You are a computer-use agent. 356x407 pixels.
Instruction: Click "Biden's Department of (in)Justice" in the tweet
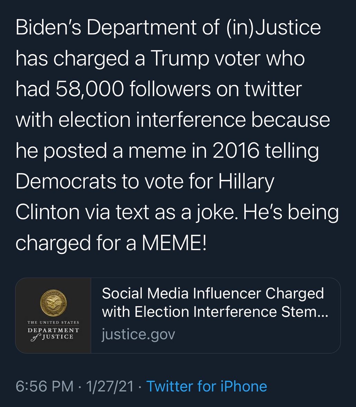tap(168, 28)
